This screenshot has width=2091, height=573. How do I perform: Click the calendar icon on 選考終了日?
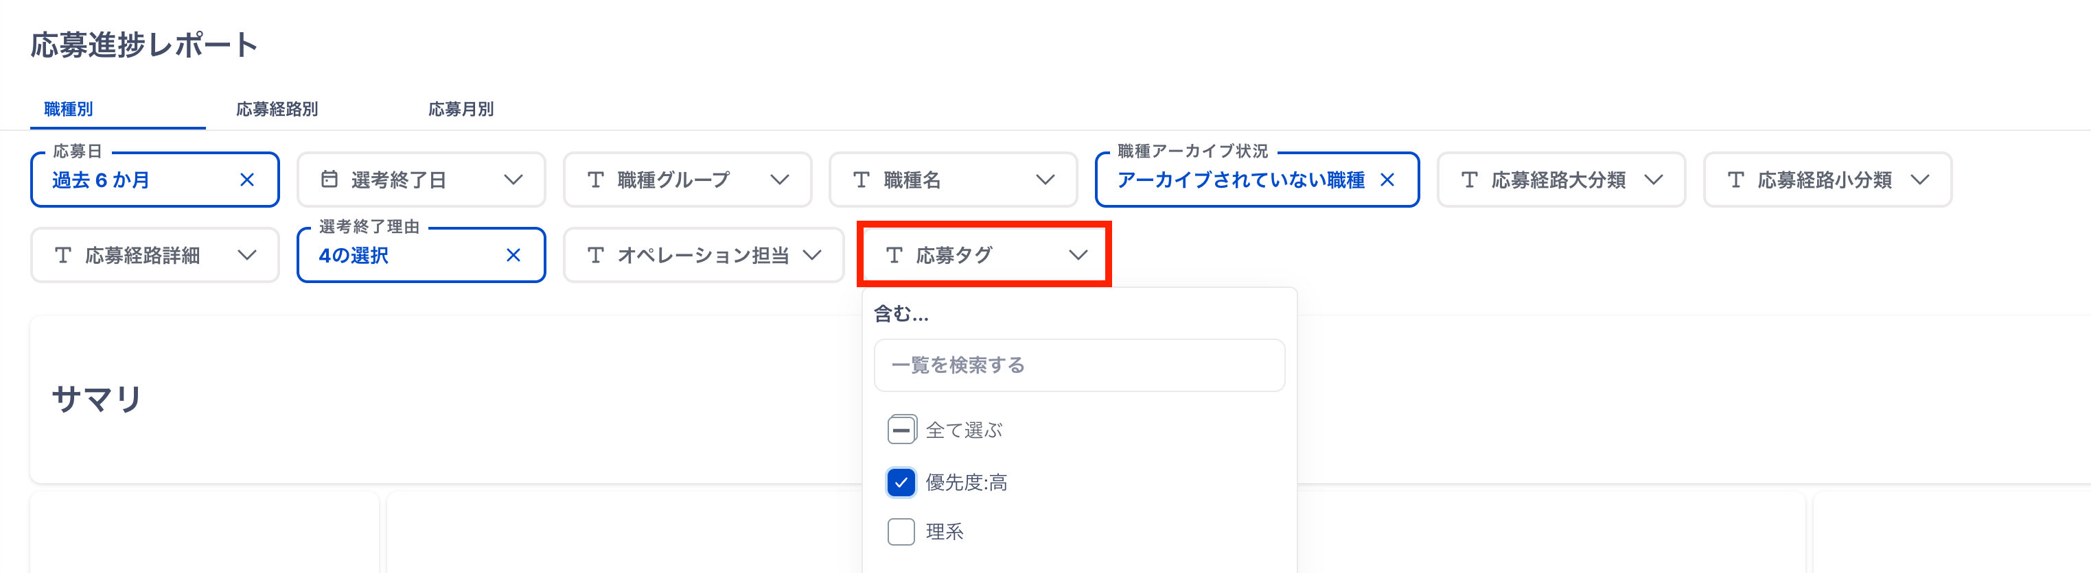(x=329, y=179)
